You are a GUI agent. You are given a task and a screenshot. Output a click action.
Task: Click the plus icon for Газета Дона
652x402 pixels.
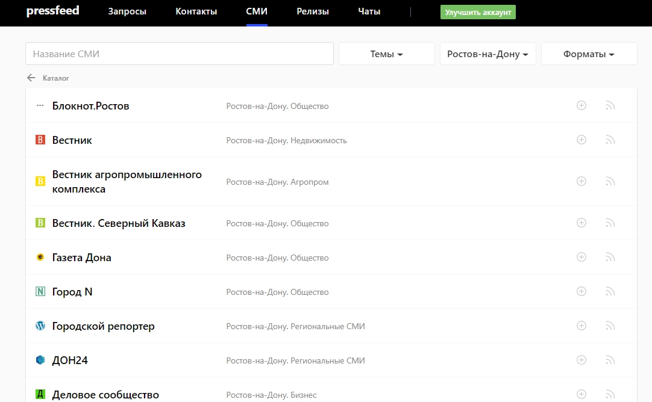click(x=581, y=257)
